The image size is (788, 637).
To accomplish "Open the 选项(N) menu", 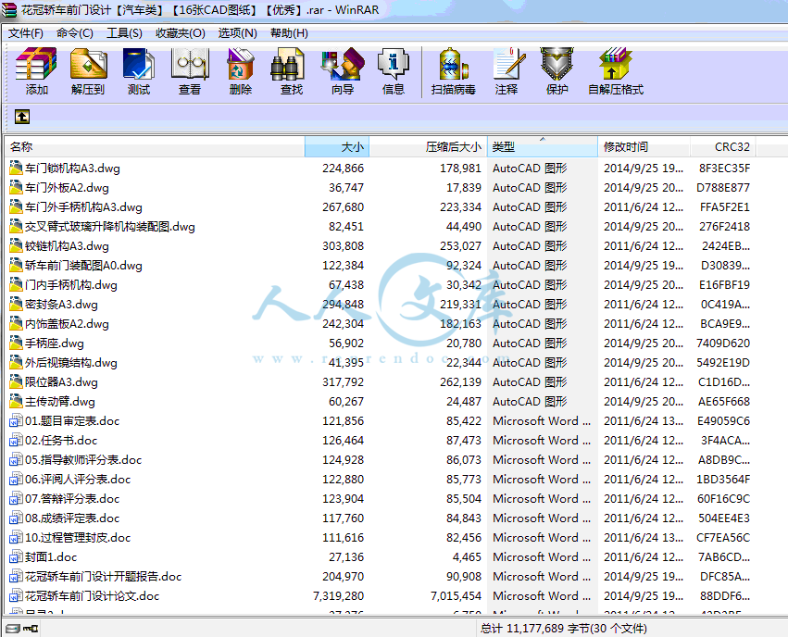I will click(238, 33).
